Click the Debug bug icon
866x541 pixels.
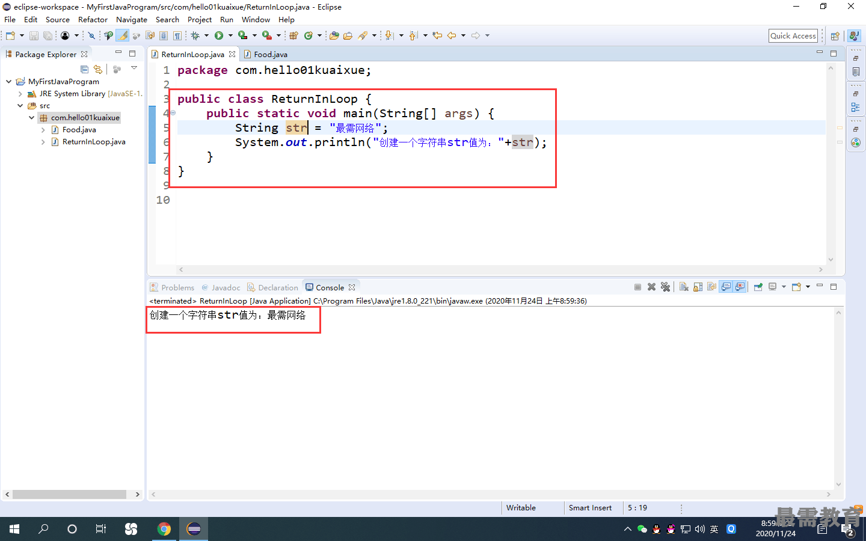(x=195, y=35)
